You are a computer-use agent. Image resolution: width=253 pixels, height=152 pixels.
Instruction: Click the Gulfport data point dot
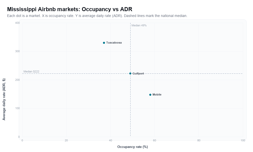pos(130,73)
